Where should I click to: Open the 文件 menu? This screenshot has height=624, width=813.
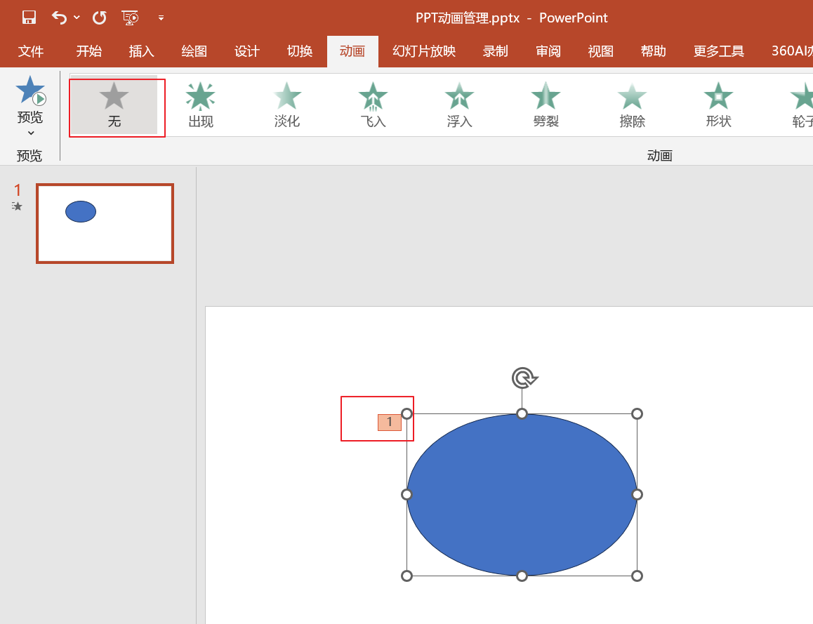[31, 51]
